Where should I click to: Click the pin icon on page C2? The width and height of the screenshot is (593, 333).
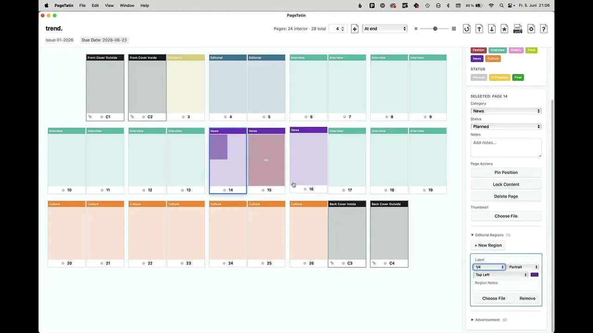(x=132, y=117)
